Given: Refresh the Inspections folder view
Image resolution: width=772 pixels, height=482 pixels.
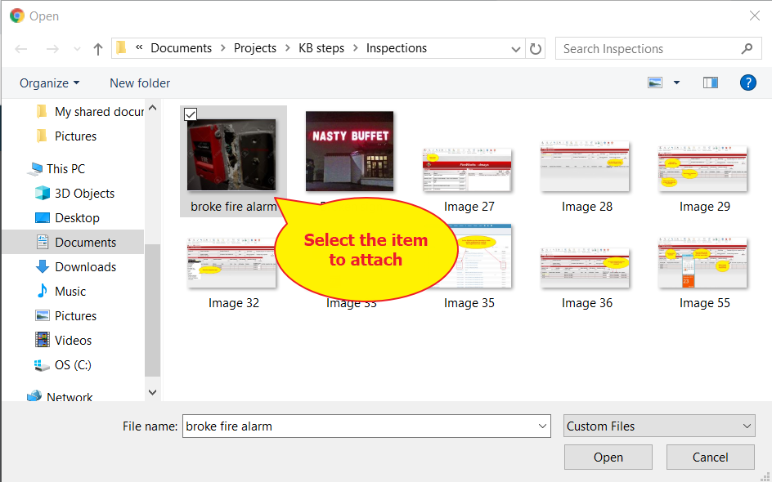Looking at the screenshot, I should (535, 49).
